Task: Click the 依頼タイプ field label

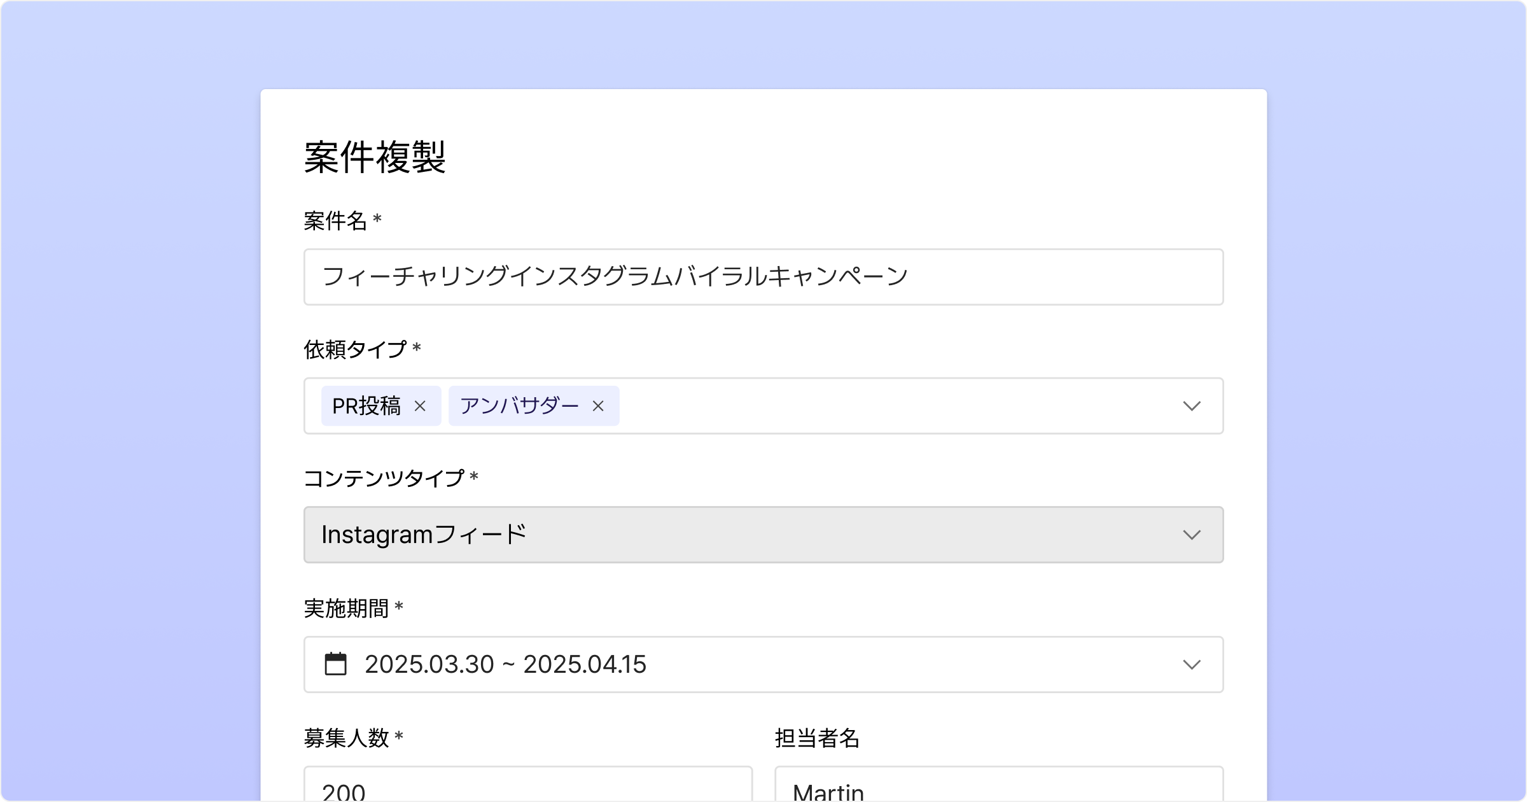Action: pos(355,349)
